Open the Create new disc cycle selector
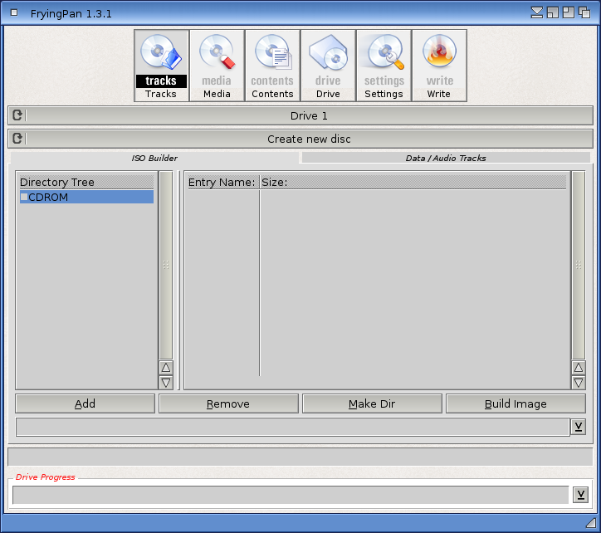Image resolution: width=601 pixels, height=533 pixels. point(300,139)
